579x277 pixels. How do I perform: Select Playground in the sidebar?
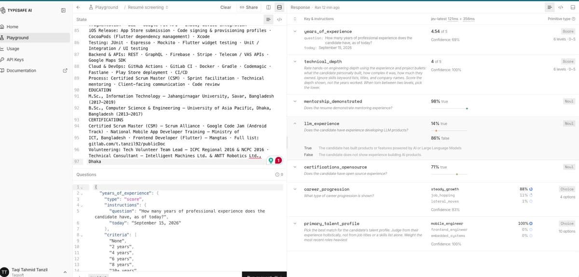pos(35,38)
